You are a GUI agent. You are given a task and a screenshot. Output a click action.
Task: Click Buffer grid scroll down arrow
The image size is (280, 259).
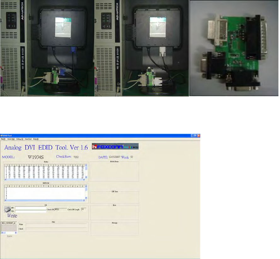pyautogui.click(x=86, y=177)
